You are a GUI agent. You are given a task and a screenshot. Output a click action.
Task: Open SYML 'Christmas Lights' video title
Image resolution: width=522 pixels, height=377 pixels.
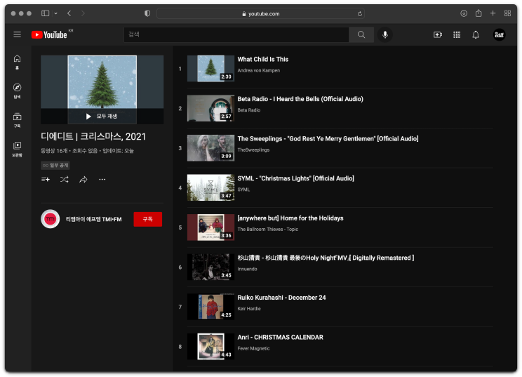click(295, 178)
